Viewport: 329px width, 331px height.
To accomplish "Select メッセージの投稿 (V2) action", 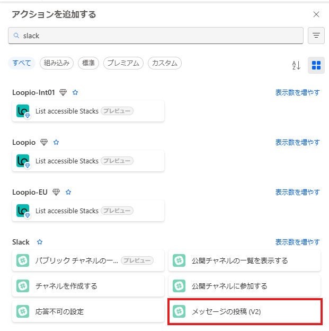I will pos(244,311).
